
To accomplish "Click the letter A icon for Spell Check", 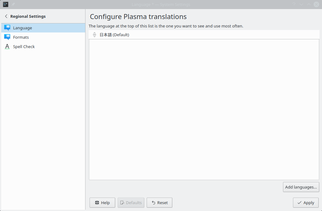I will [x=7, y=47].
